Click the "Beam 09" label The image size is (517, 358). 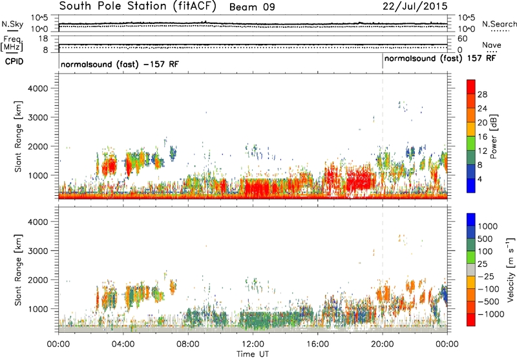252,7
